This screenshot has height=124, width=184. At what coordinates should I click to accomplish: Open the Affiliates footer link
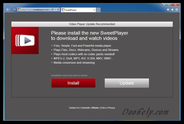(x=95, y=108)
